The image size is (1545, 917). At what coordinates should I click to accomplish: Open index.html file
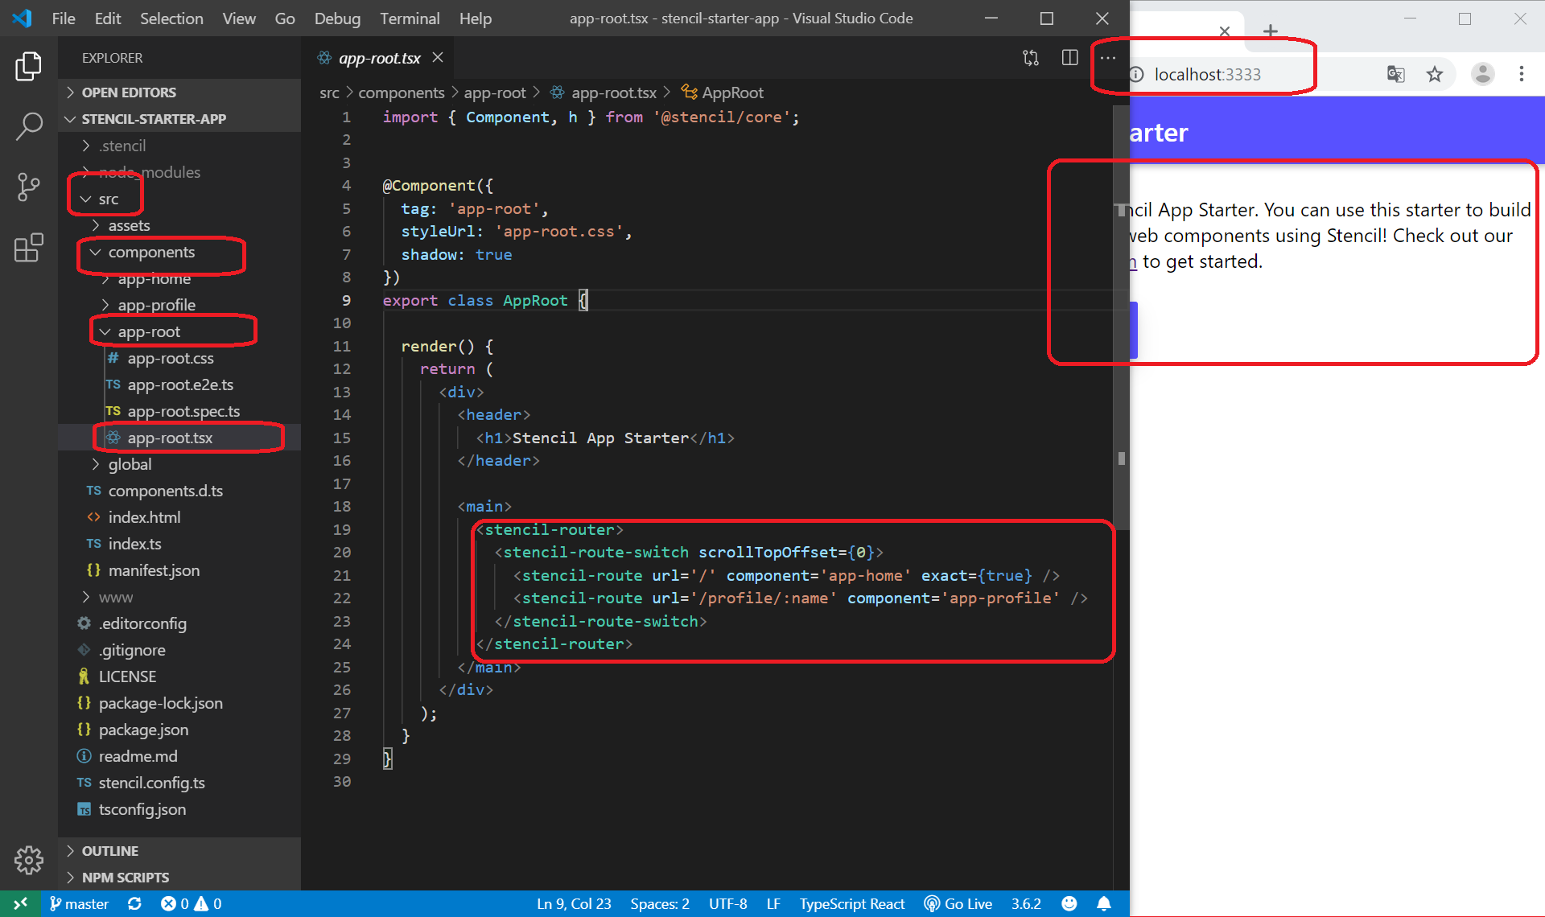click(x=179, y=517)
